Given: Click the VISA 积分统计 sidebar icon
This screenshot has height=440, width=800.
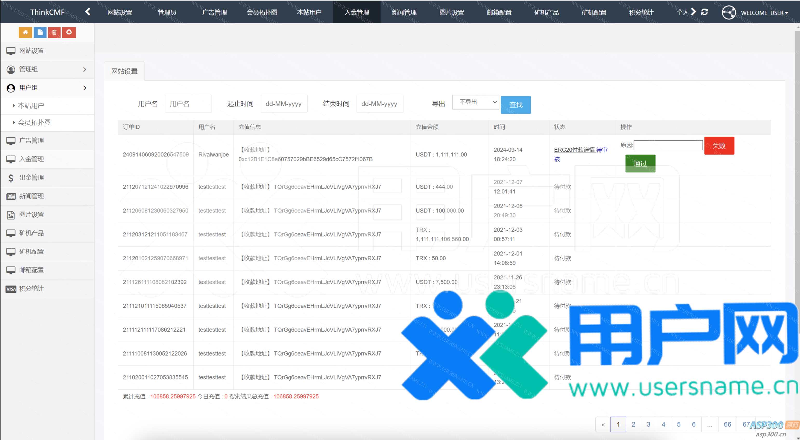Looking at the screenshot, I should pyautogui.click(x=11, y=289).
